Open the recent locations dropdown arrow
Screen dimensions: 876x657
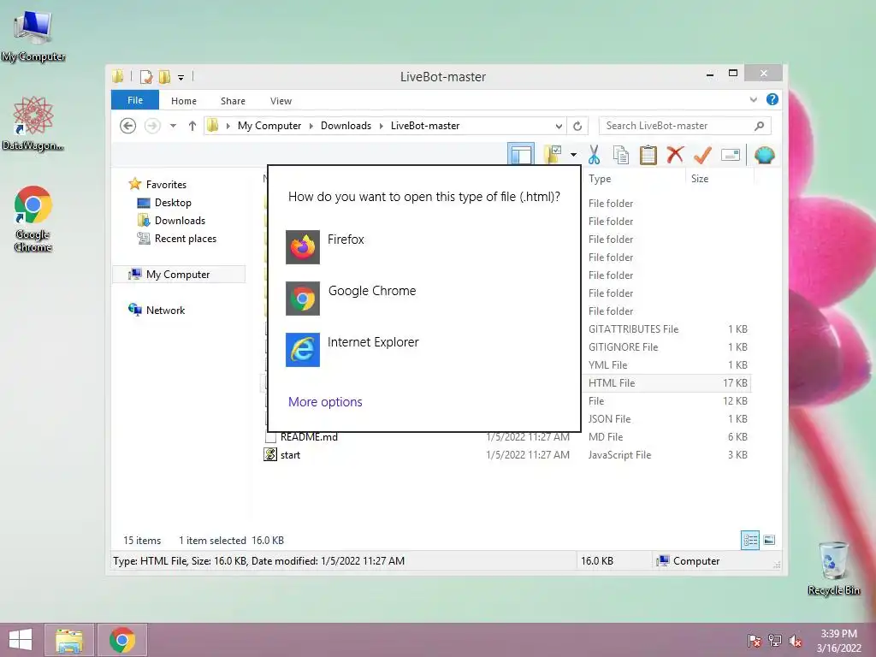[173, 126]
